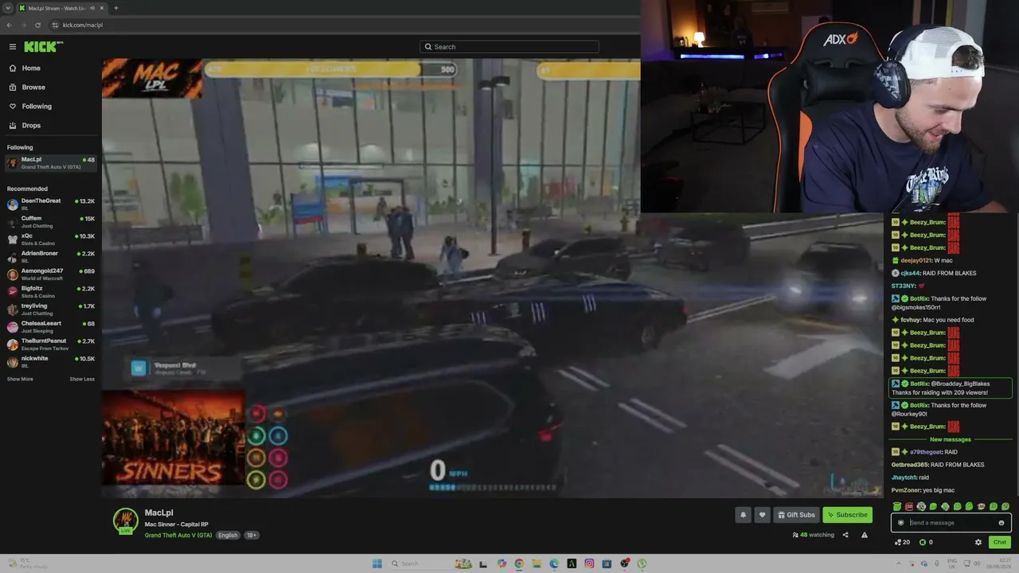Jump to New messages in chat
Viewport: 1019px width, 573px height.
coord(950,439)
